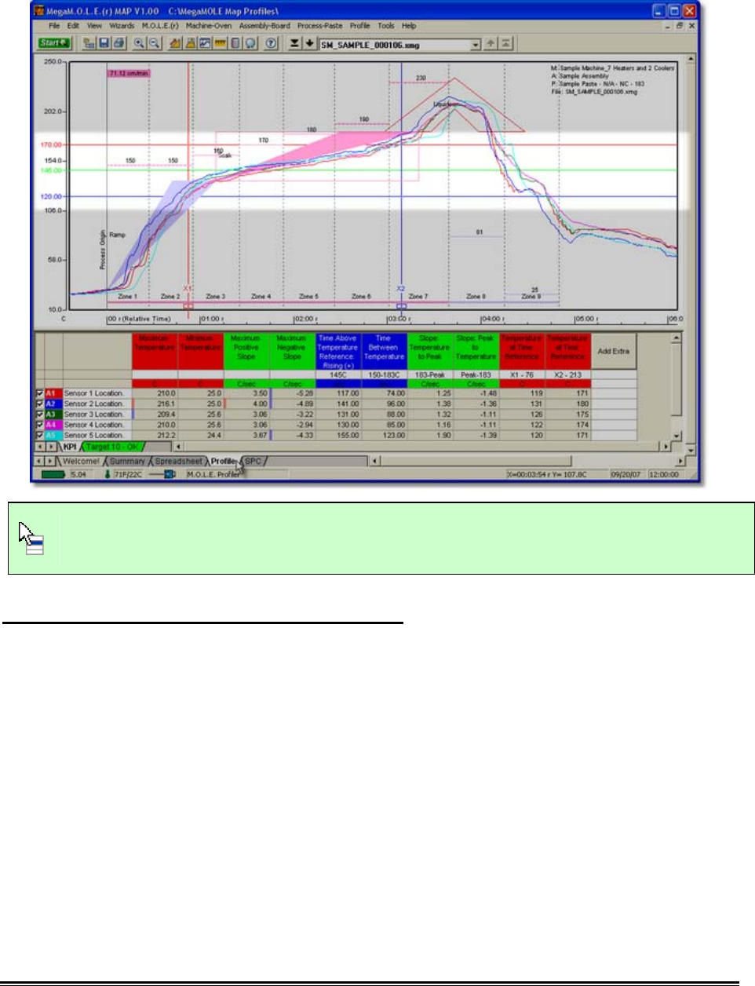Click the graph vertical scrollbar up arrow
This screenshot has width=755, height=986.
(691, 60)
